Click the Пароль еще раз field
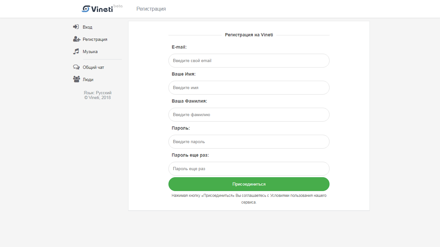The width and height of the screenshot is (440, 247). tap(249, 169)
